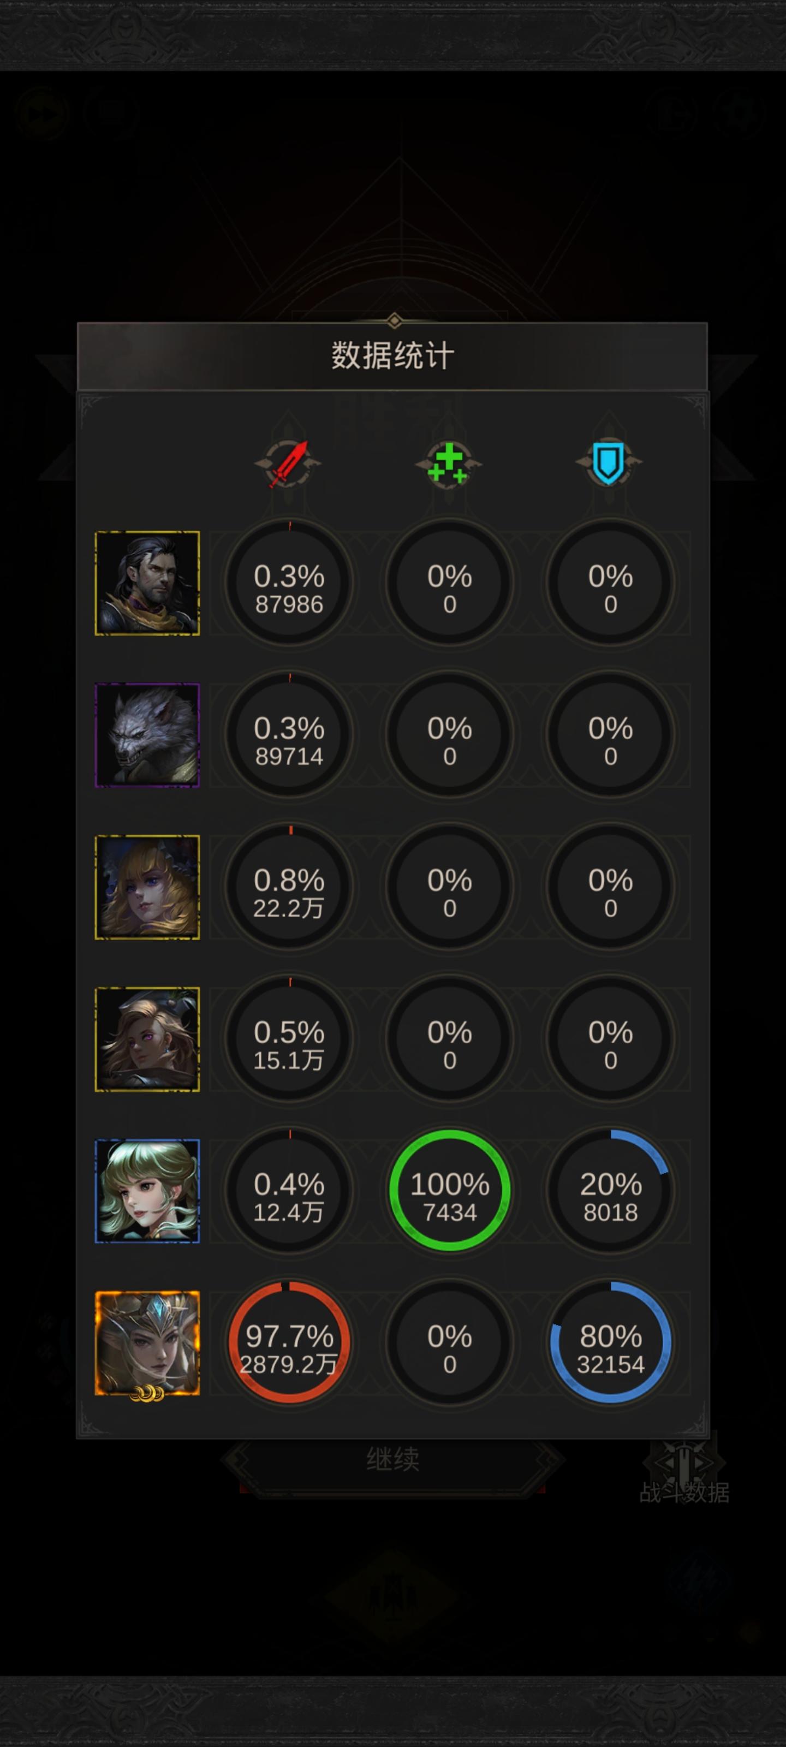Select the blonde girl hero portrait
786x1747 pixels.
coord(147,887)
